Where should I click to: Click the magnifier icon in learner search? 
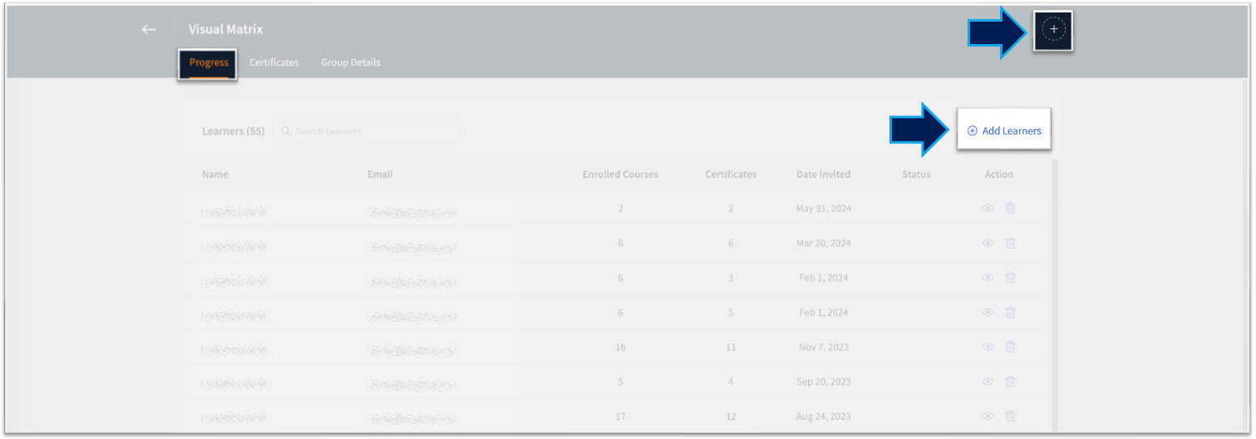tap(286, 131)
